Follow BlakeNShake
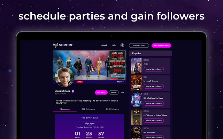 pyautogui.click(x=114, y=92)
